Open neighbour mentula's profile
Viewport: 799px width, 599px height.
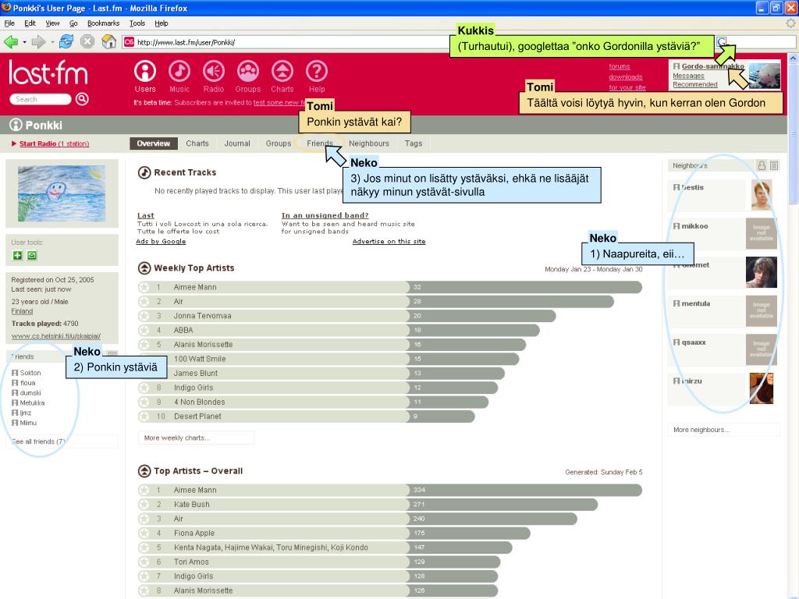point(695,303)
